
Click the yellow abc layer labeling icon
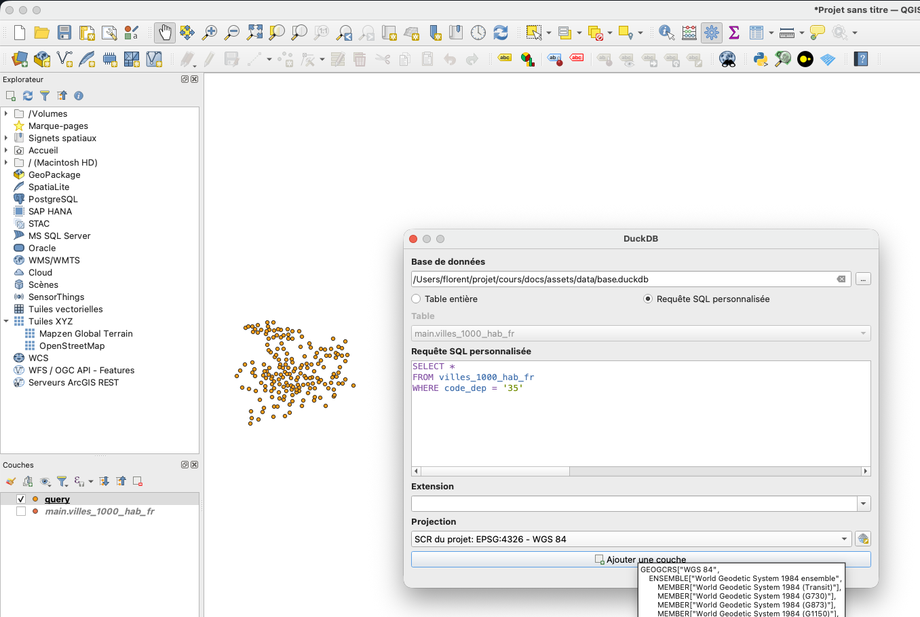[505, 58]
